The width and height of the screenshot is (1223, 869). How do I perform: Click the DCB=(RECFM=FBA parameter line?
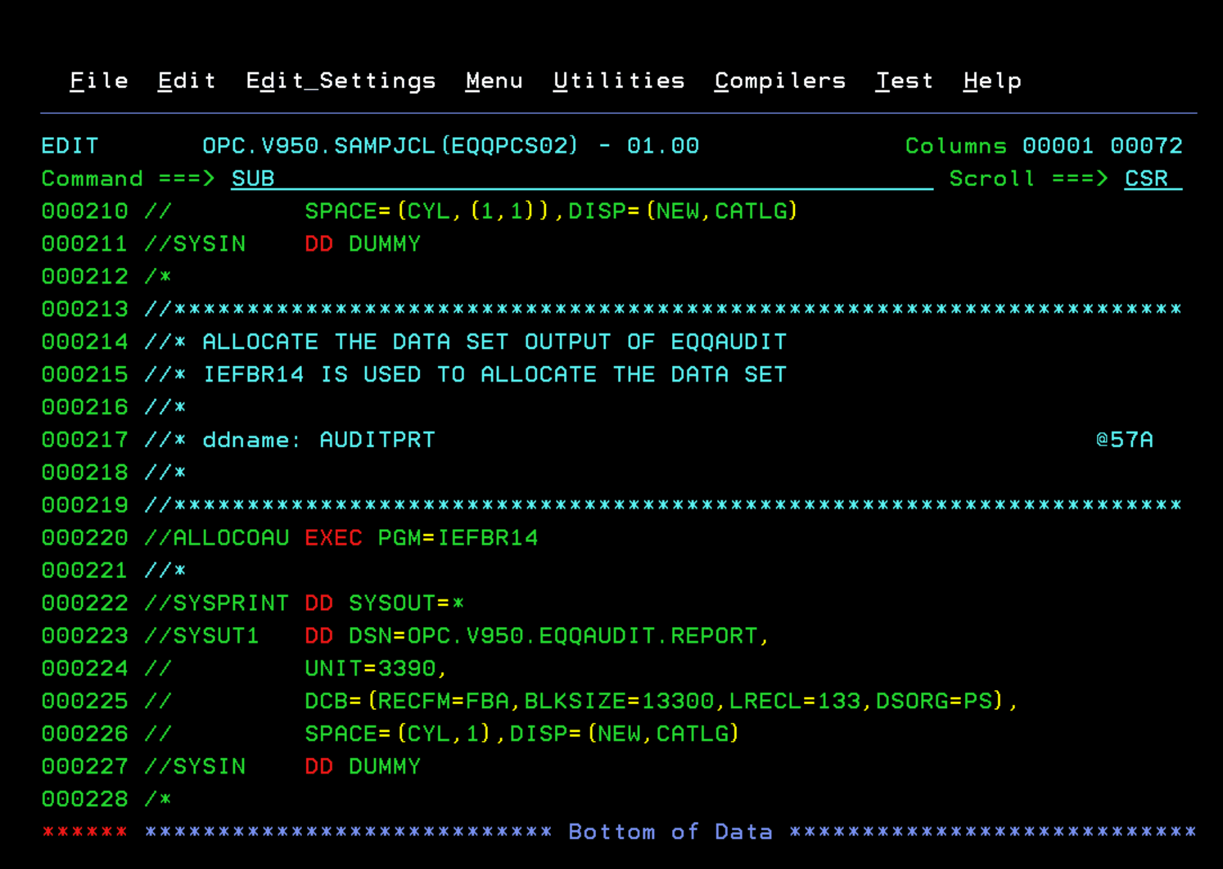click(x=660, y=701)
